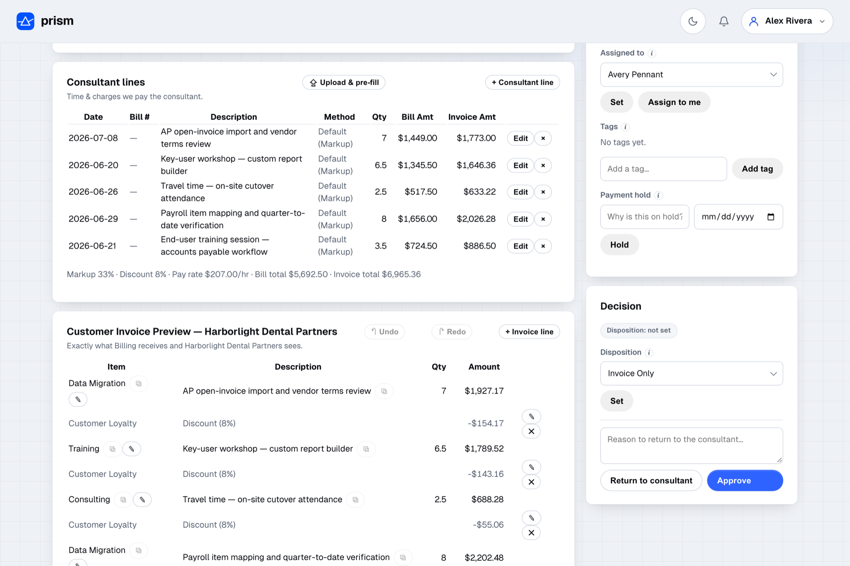Focus the hold reason input field
The image size is (850, 566).
(x=645, y=217)
